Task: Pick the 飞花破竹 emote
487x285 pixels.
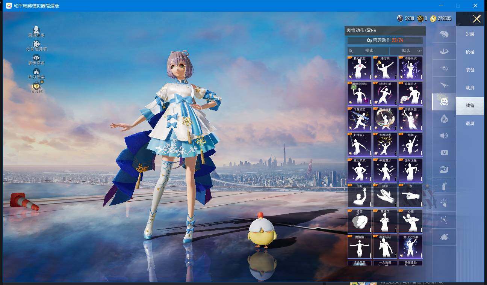Action: (x=360, y=119)
